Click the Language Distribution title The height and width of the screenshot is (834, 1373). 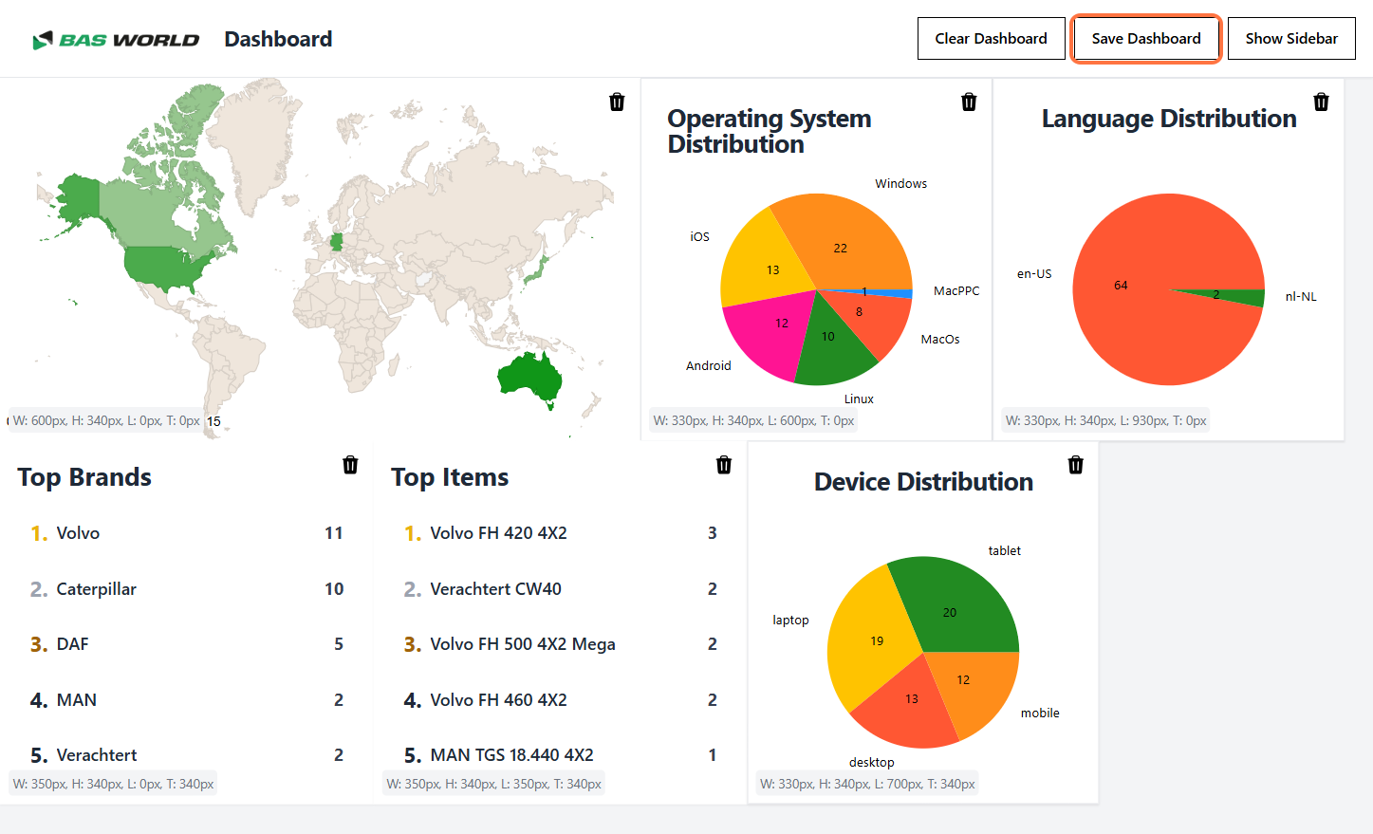[1169, 119]
